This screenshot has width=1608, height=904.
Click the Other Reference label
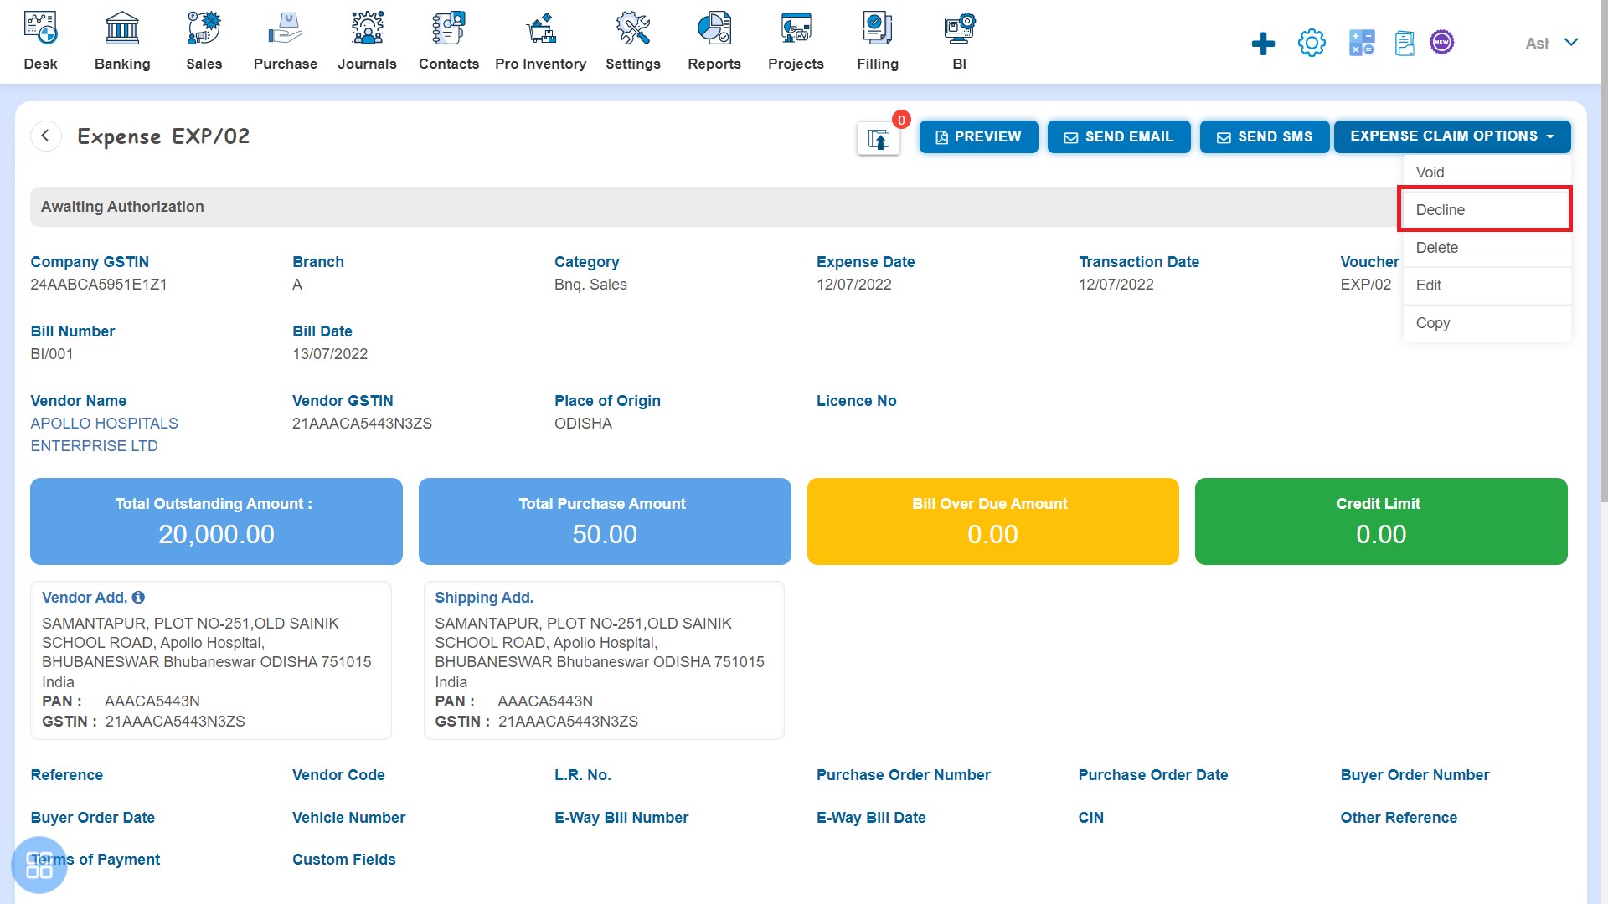coord(1399,818)
